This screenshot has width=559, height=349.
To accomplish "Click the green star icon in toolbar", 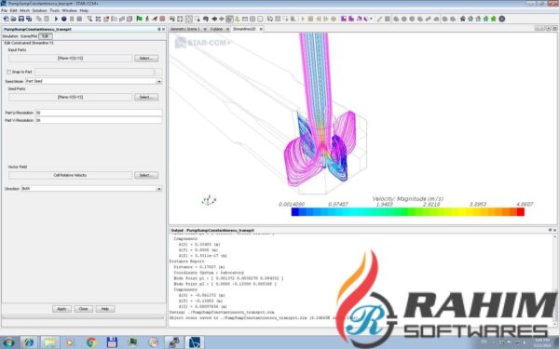I will (494, 19).
